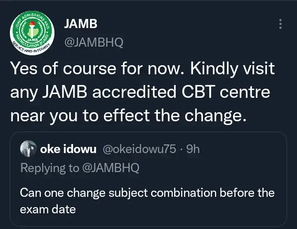Click the 'exam date' text in quote
297x229 pixels.
pyautogui.click(x=48, y=210)
